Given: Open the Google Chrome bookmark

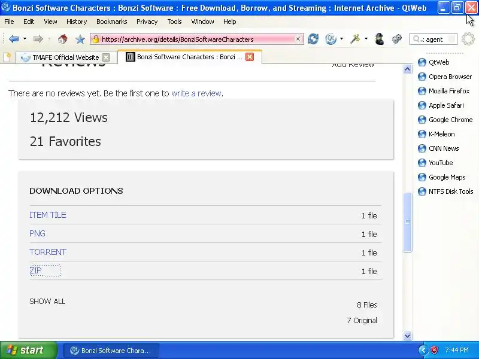Looking at the screenshot, I should pyautogui.click(x=445, y=120).
